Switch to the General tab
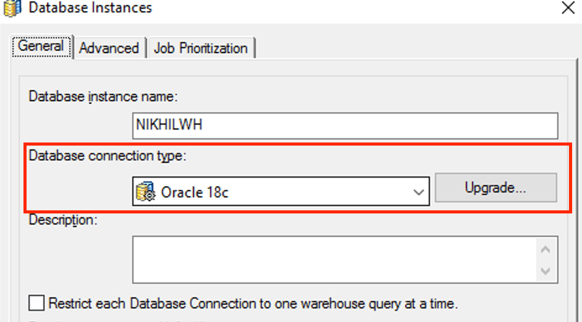 (41, 47)
